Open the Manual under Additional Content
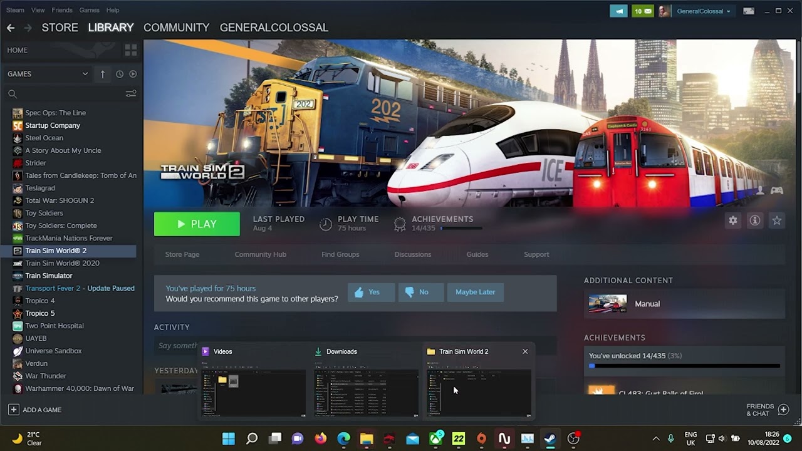Screen dimensions: 802x451 tap(684, 304)
